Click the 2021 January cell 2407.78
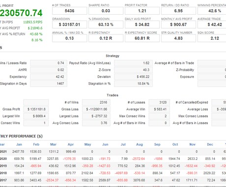The image size is (226, 187). click(x=18, y=152)
